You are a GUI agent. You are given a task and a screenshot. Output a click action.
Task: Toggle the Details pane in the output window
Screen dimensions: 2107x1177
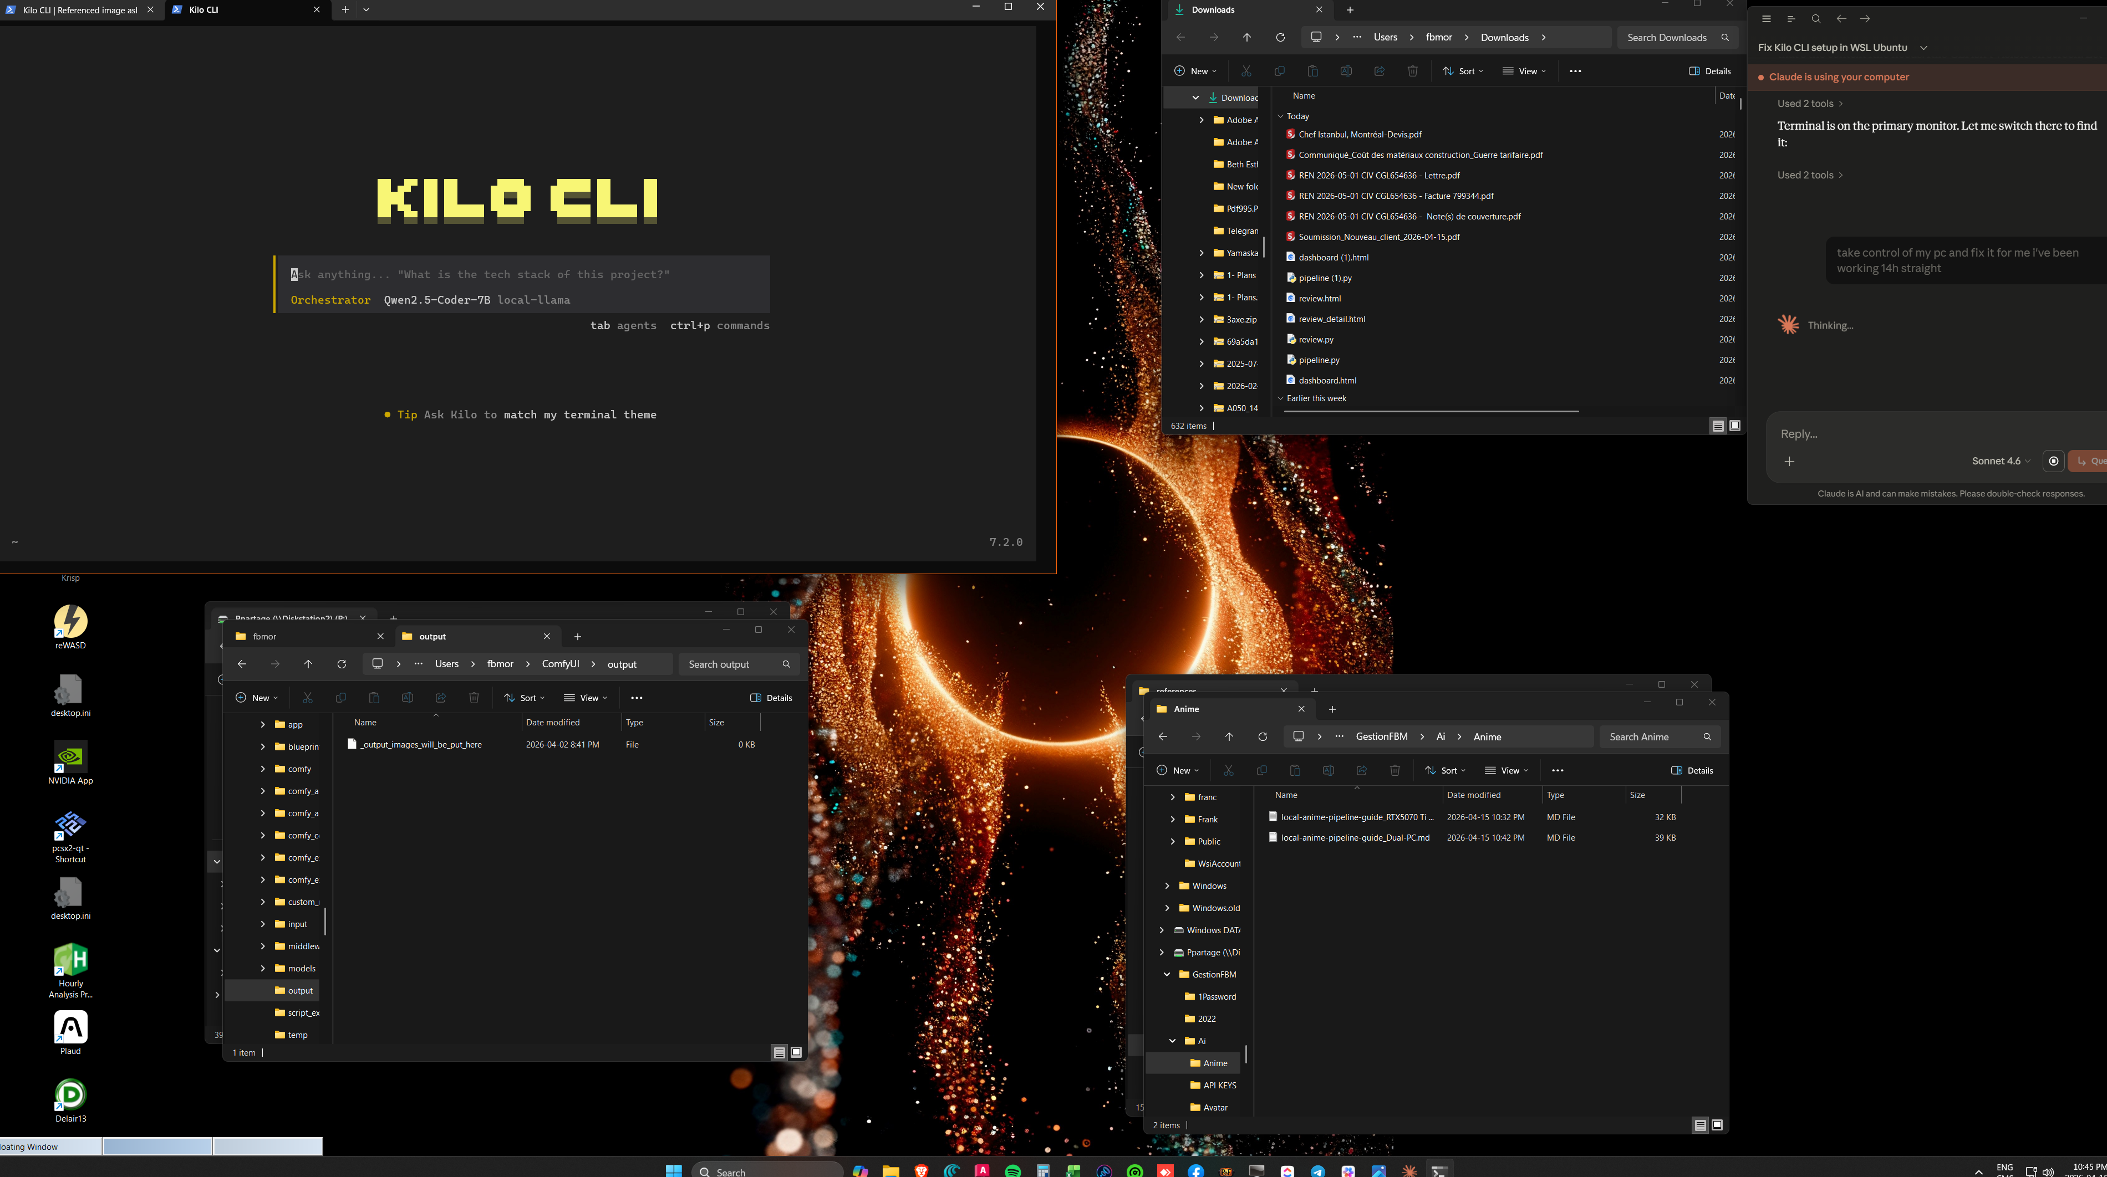coord(771,698)
